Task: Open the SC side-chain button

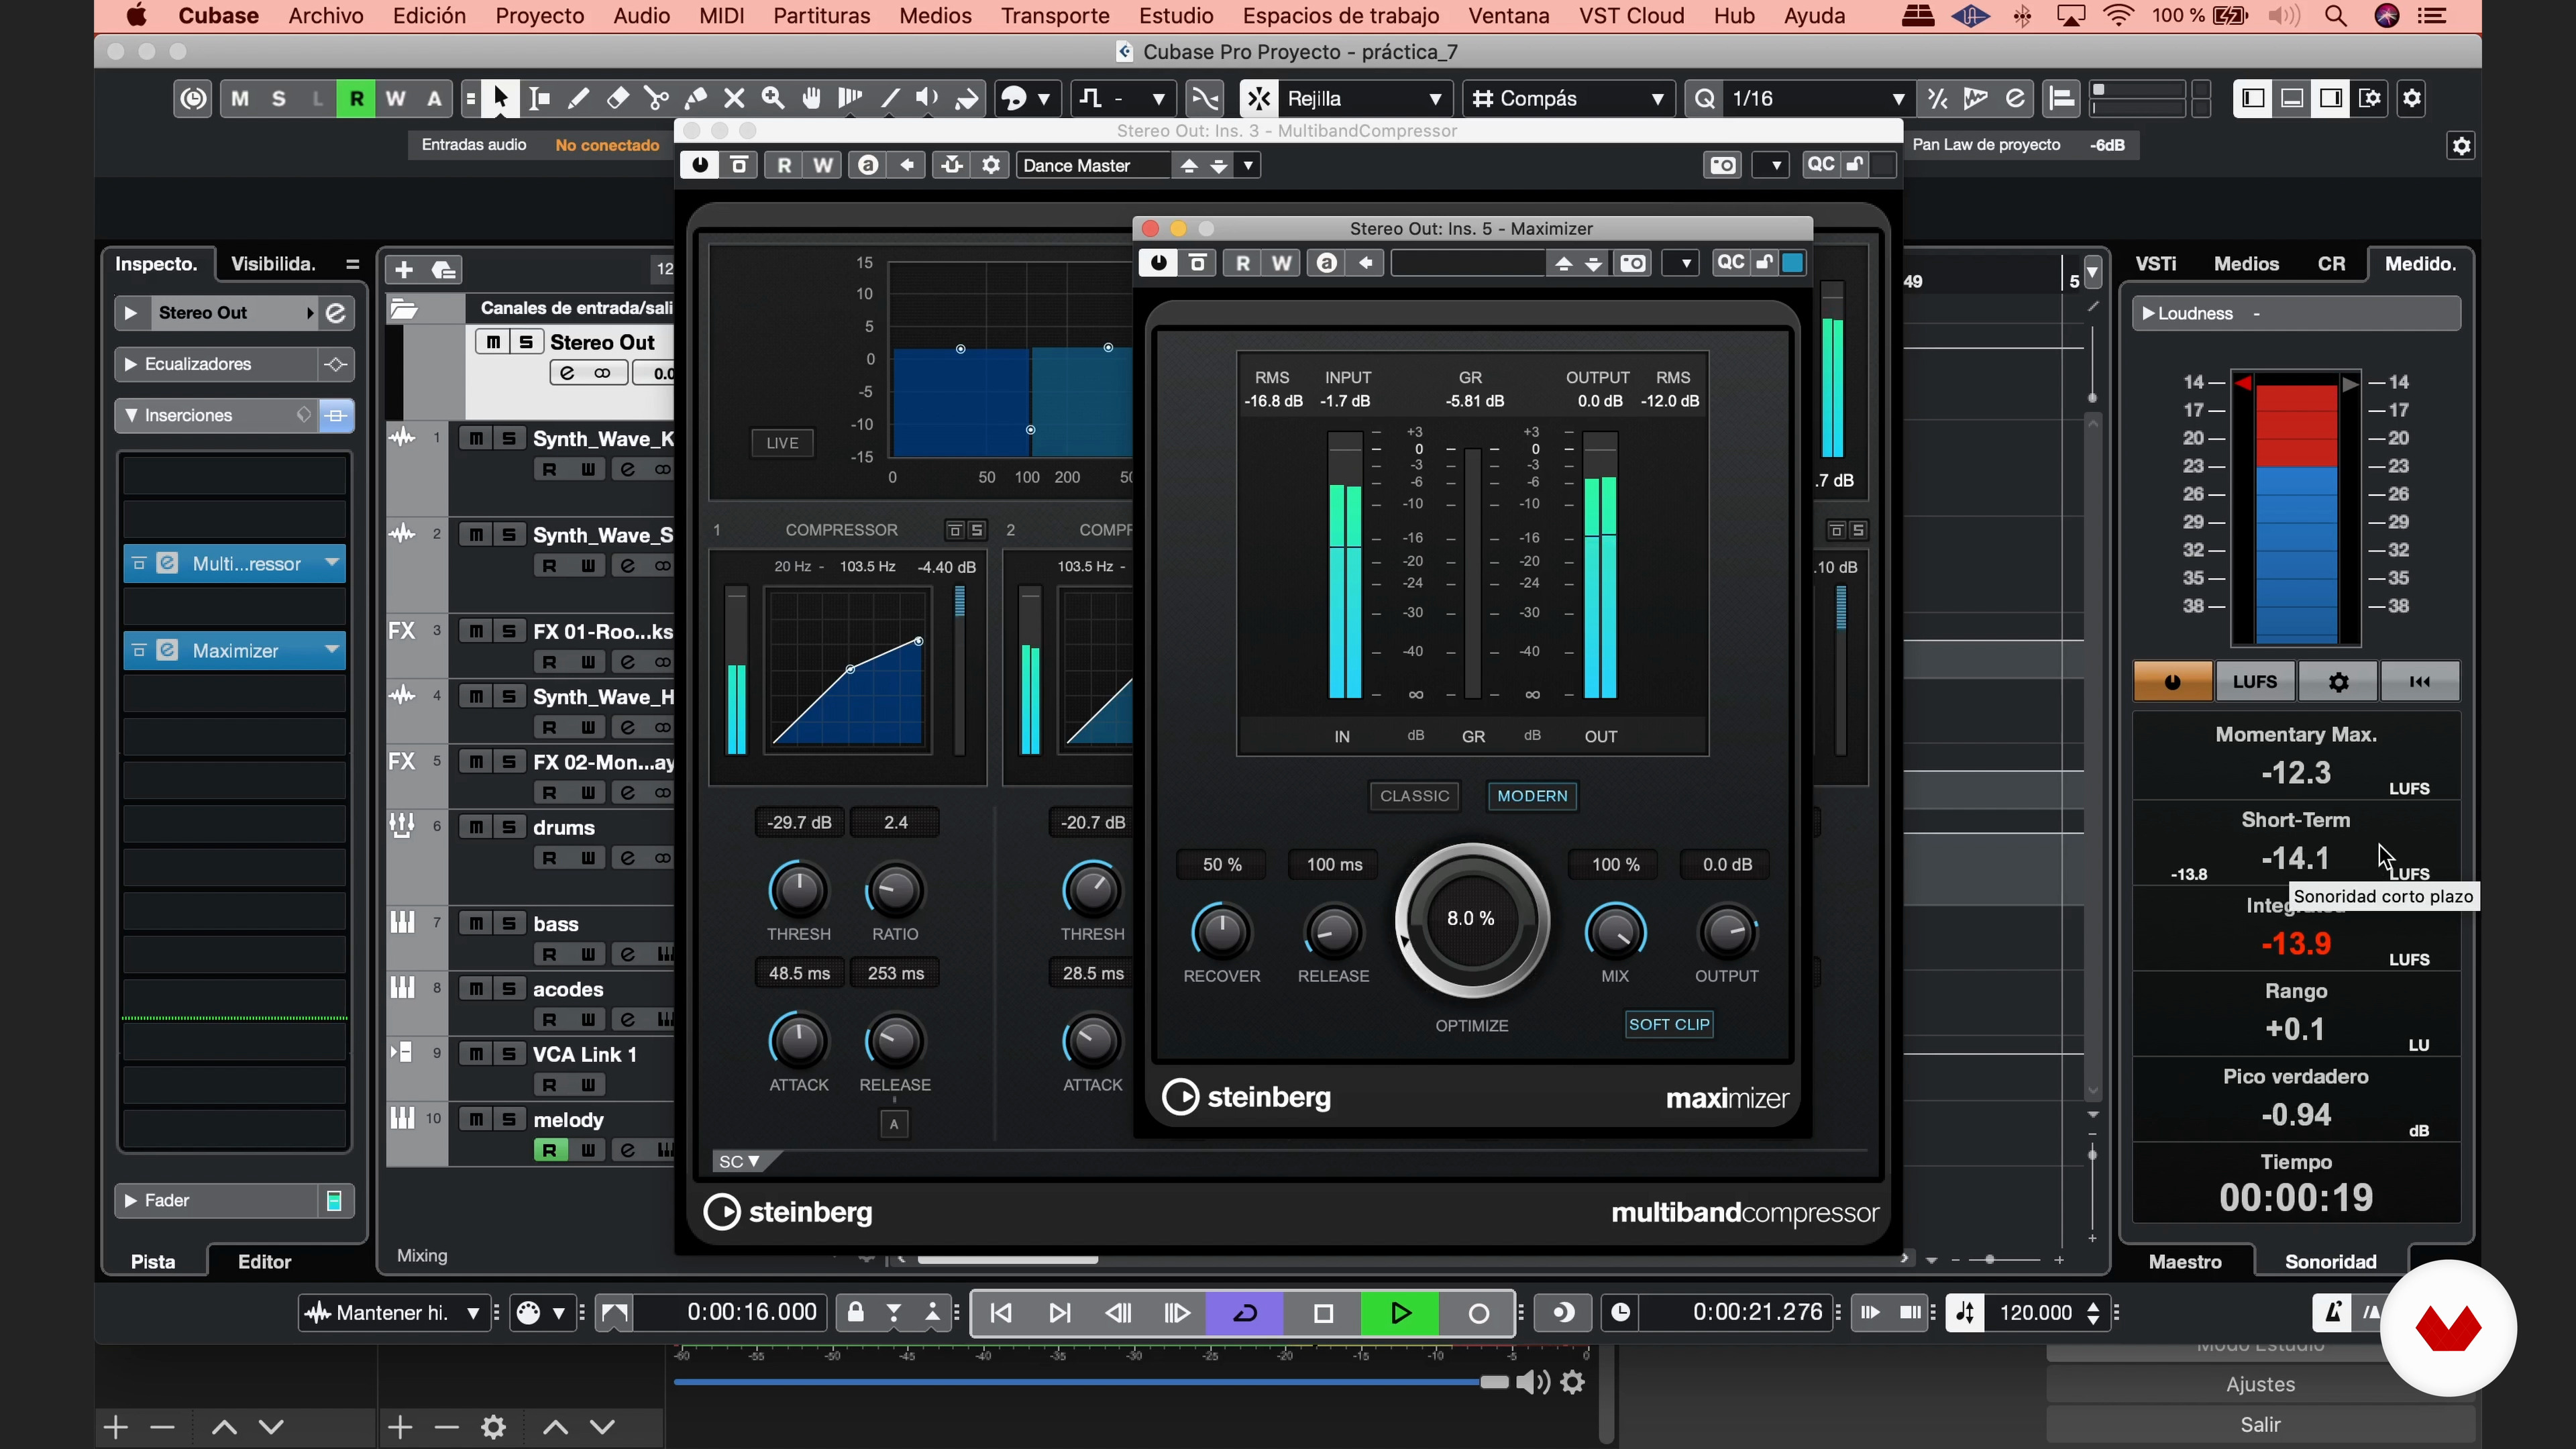Action: [x=740, y=1162]
